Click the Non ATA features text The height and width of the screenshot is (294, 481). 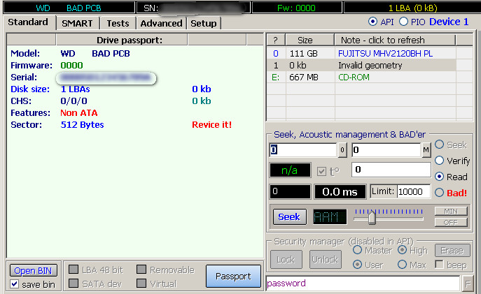pos(79,113)
